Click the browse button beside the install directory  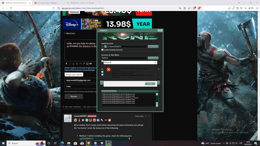click(153, 47)
